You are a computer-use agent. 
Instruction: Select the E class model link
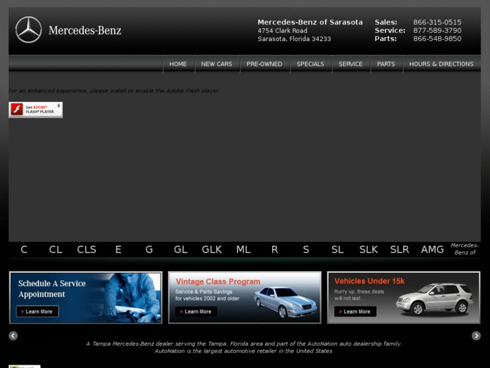coord(118,250)
